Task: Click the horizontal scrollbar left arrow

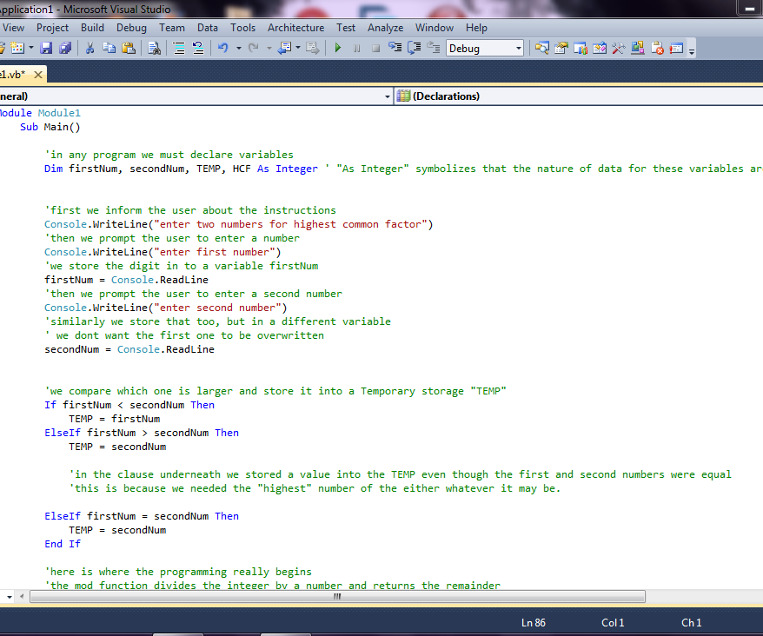Action: point(22,596)
